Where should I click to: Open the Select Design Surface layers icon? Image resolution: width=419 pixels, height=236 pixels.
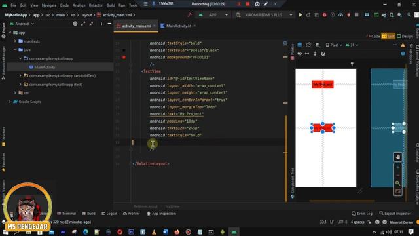coord(300,45)
